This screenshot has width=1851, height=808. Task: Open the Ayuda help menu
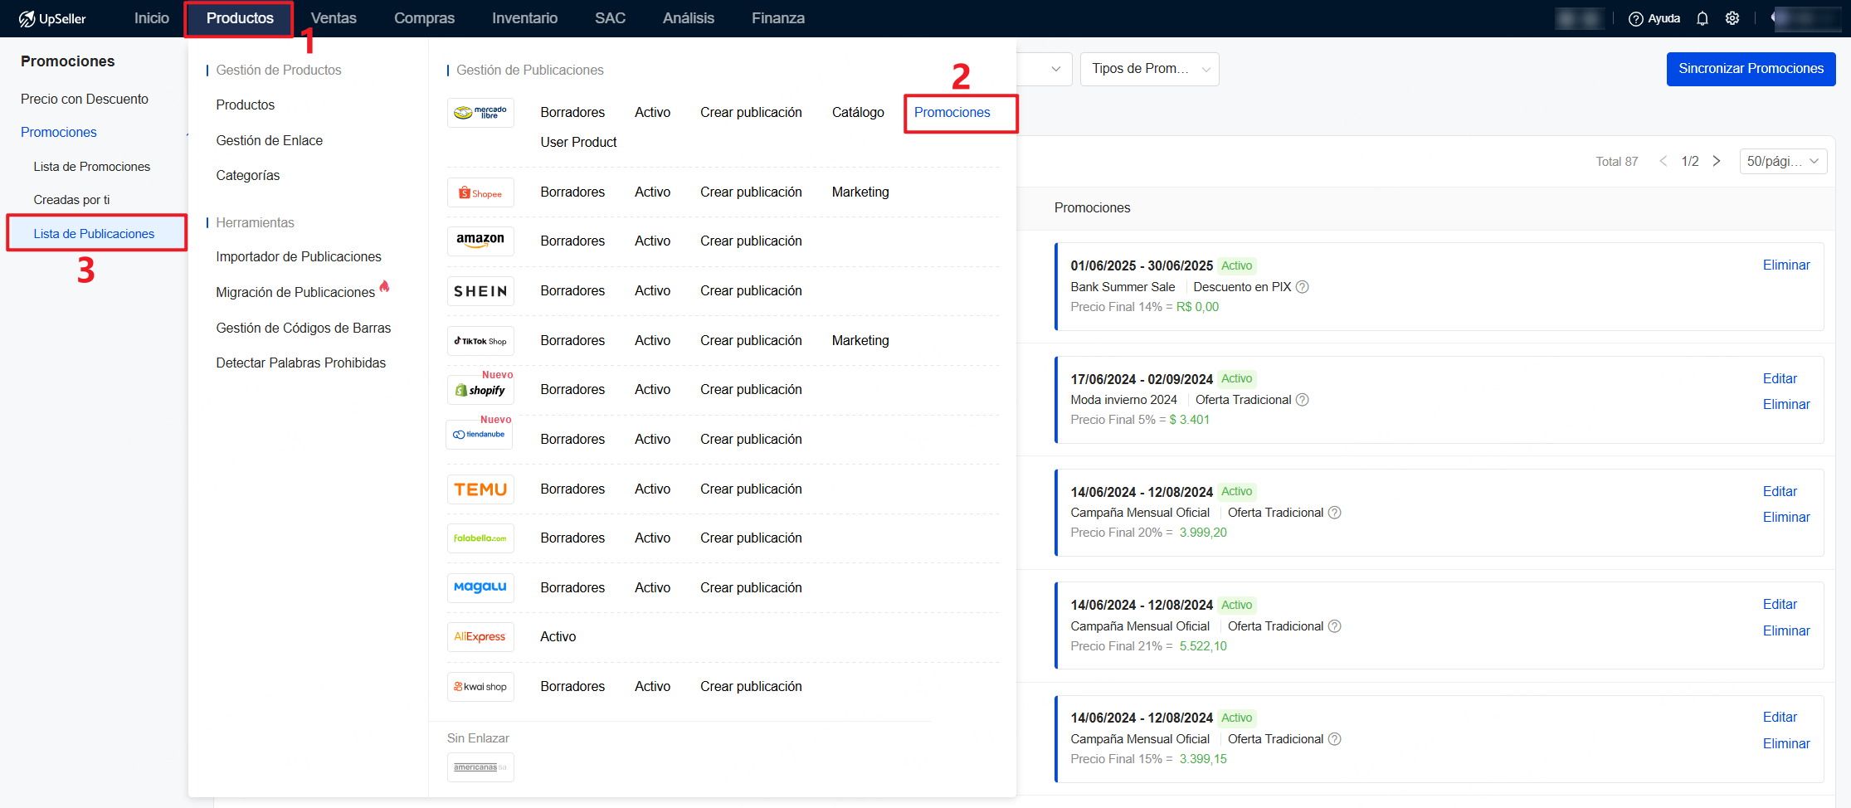click(1654, 18)
